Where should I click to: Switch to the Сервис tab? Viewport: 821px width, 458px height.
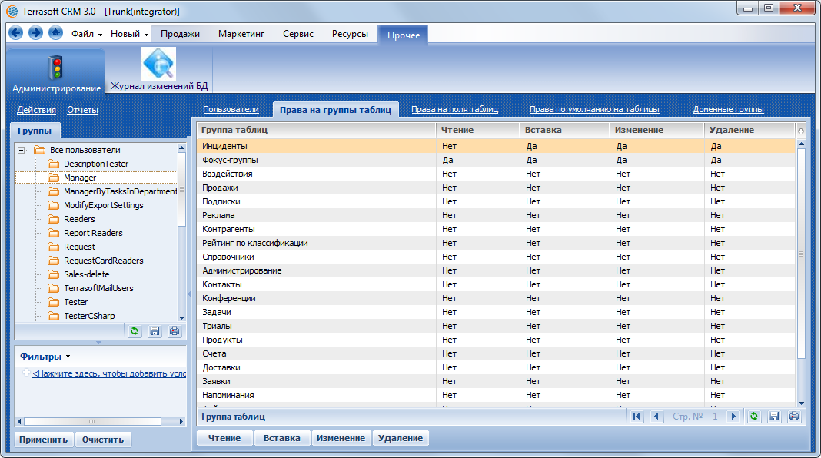point(298,34)
